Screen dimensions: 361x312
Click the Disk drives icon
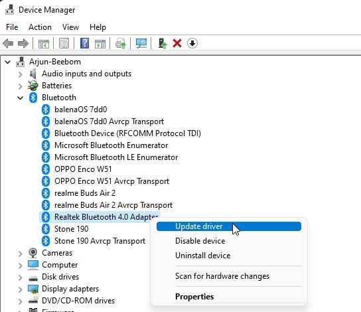(x=33, y=278)
